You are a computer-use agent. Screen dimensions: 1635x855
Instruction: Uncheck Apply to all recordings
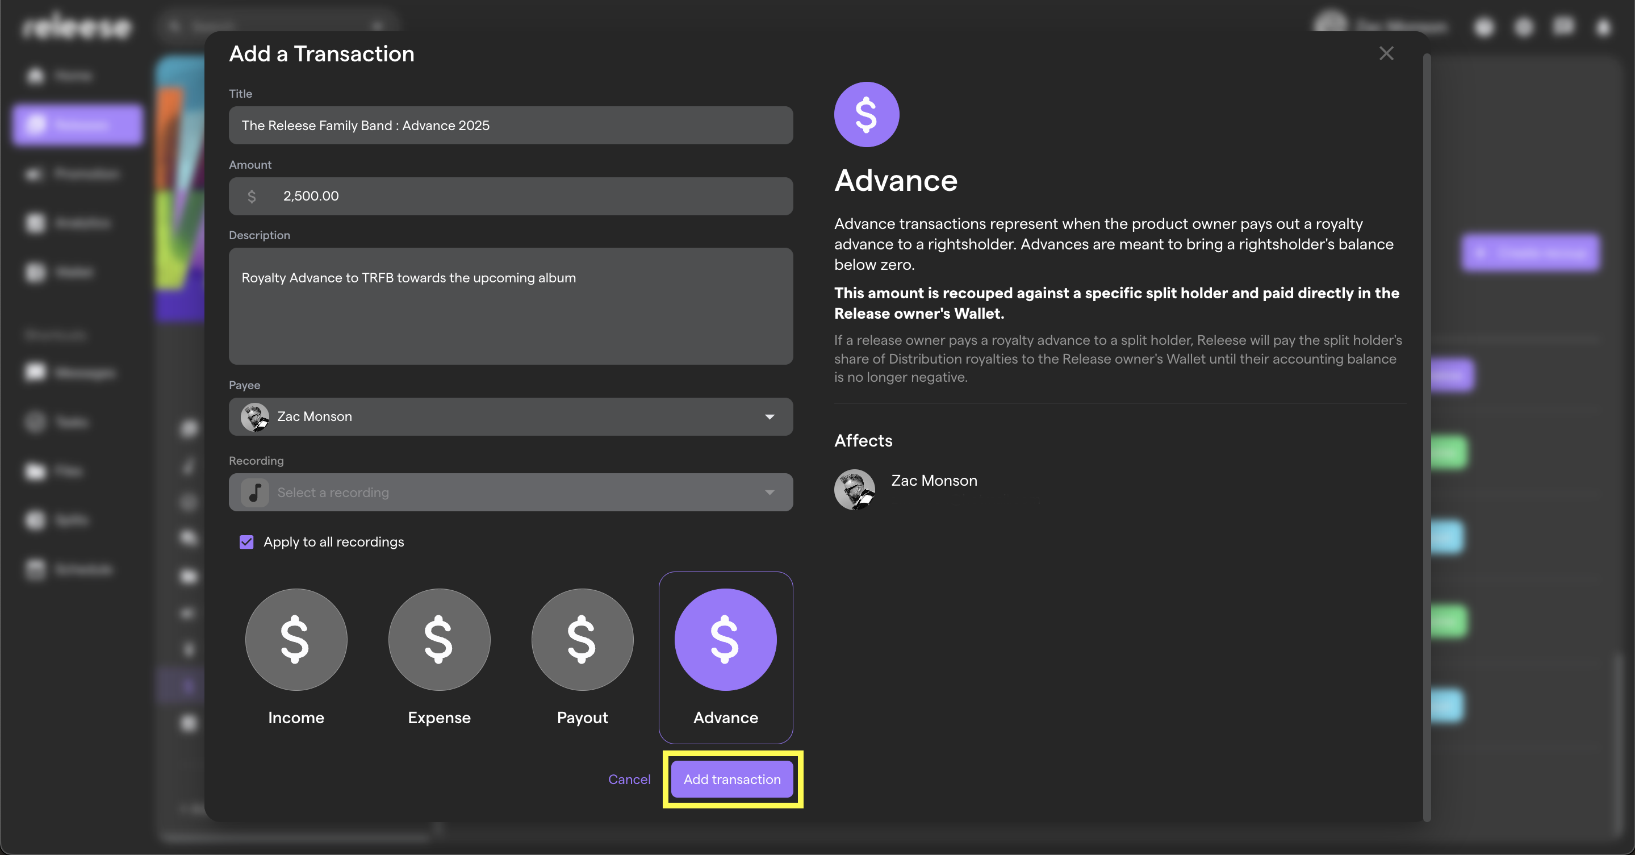tap(246, 541)
